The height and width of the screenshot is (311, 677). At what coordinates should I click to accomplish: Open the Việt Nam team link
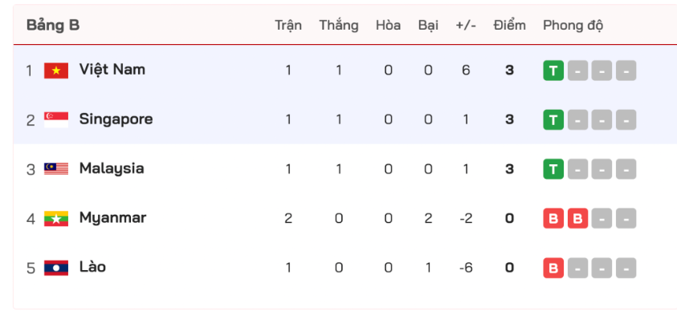(x=112, y=70)
